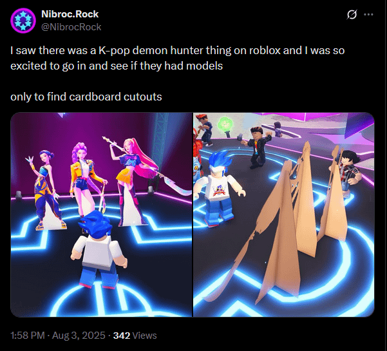The width and height of the screenshot is (387, 351).
Task: Open the right image showing cardboard cutout backs
Action: (x=284, y=214)
